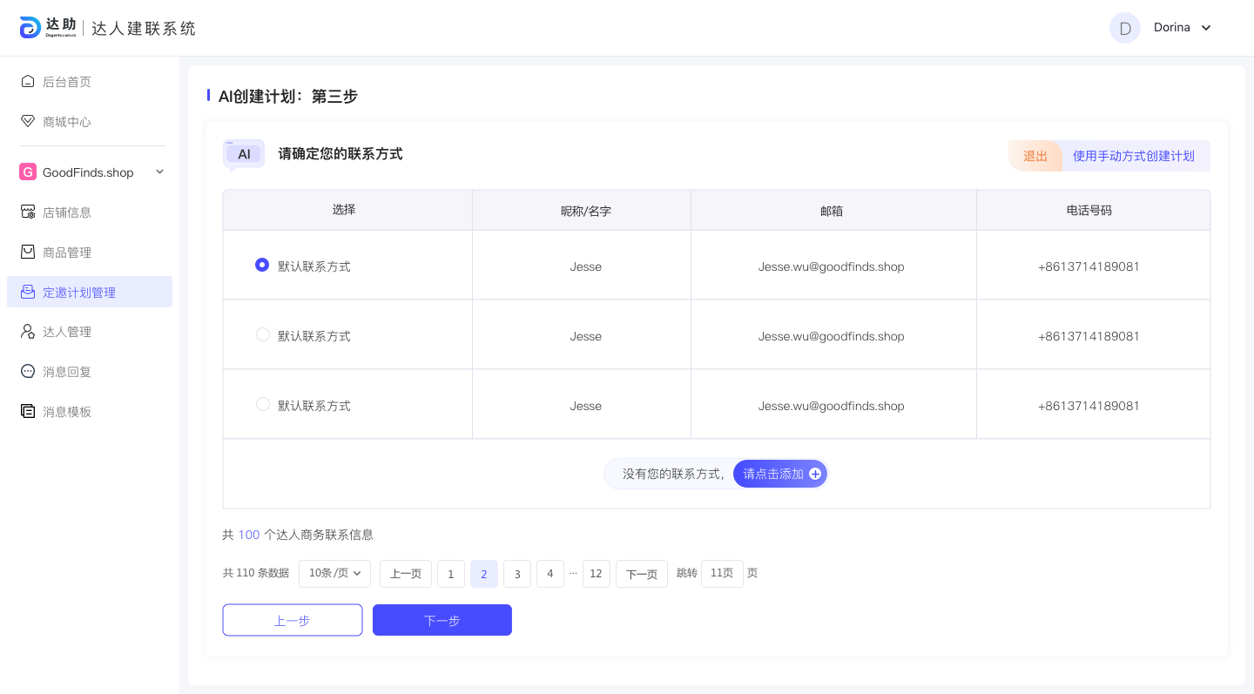The image size is (1254, 694).
Task: Click the pink GoodFinds.shop logo icon
Action: pos(28,172)
